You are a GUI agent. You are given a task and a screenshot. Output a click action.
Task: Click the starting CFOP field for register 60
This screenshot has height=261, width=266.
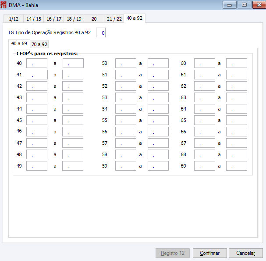[205, 63]
